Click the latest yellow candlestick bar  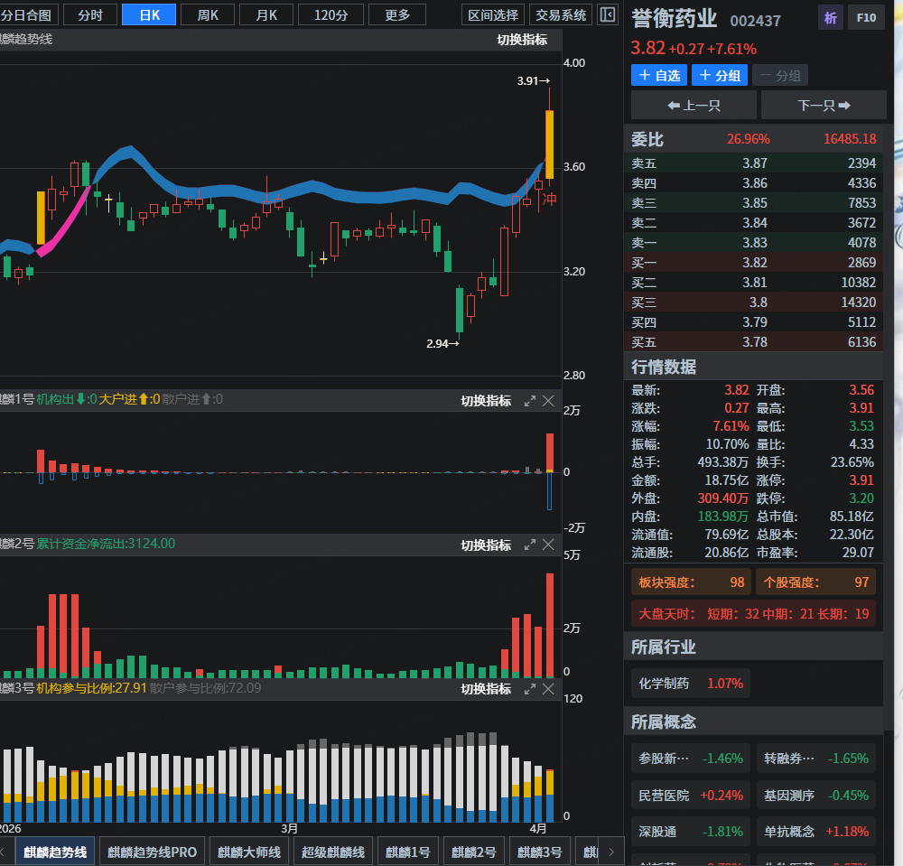click(549, 144)
